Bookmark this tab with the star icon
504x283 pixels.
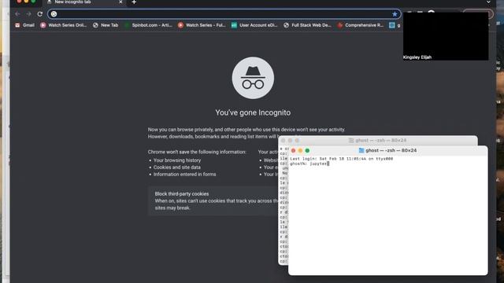pyautogui.click(x=395, y=14)
